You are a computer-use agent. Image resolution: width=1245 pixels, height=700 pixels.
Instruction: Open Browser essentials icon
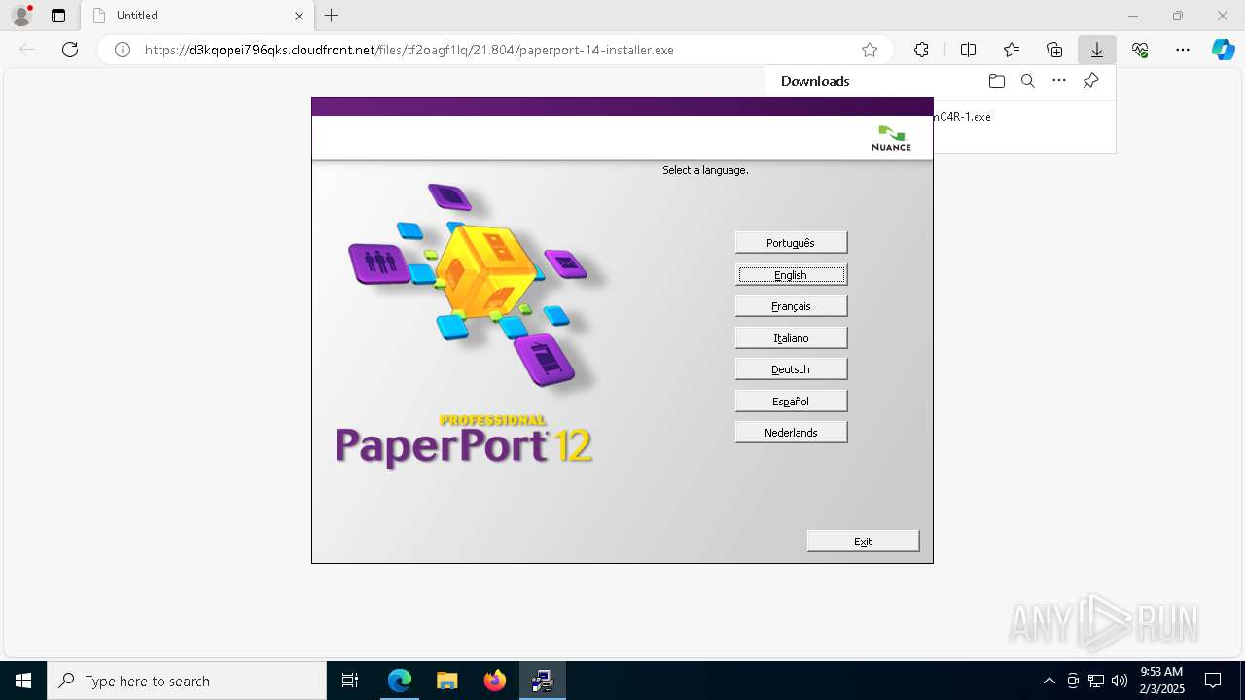(1140, 50)
